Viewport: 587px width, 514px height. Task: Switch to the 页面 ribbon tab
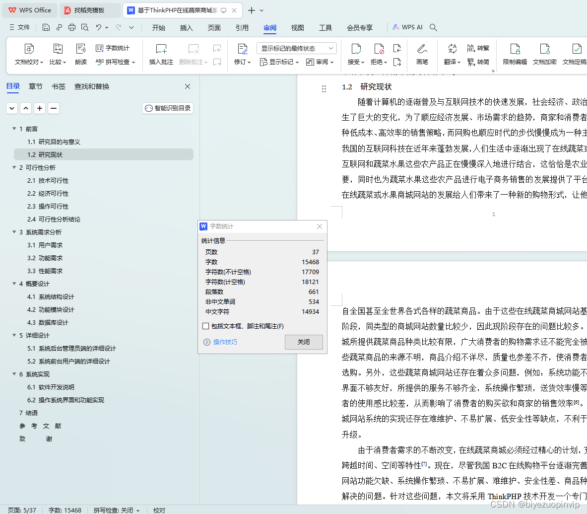point(214,28)
